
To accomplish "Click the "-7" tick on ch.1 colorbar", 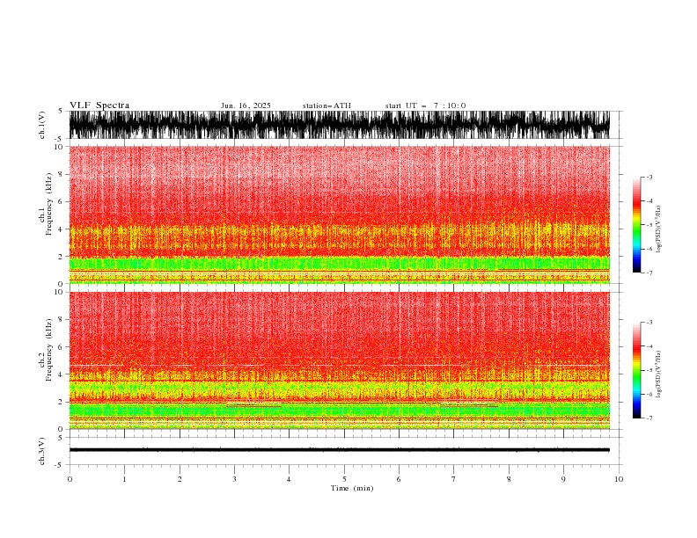I will click(649, 273).
